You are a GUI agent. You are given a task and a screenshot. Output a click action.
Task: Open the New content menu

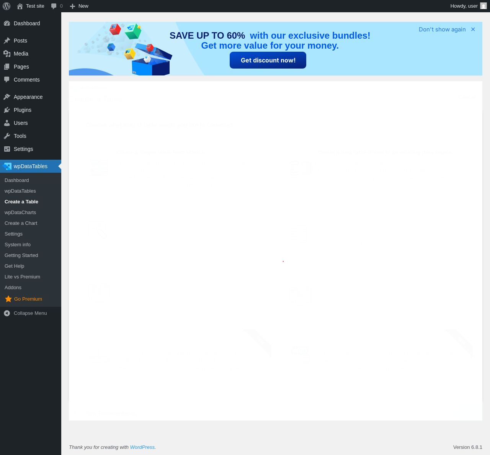tap(79, 6)
